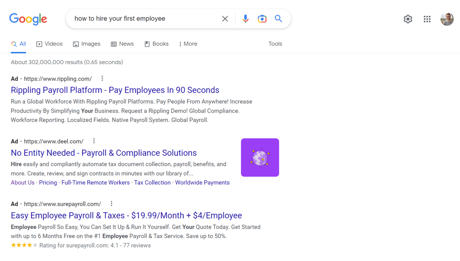Open the Worldwide Payments sitelink

click(202, 183)
